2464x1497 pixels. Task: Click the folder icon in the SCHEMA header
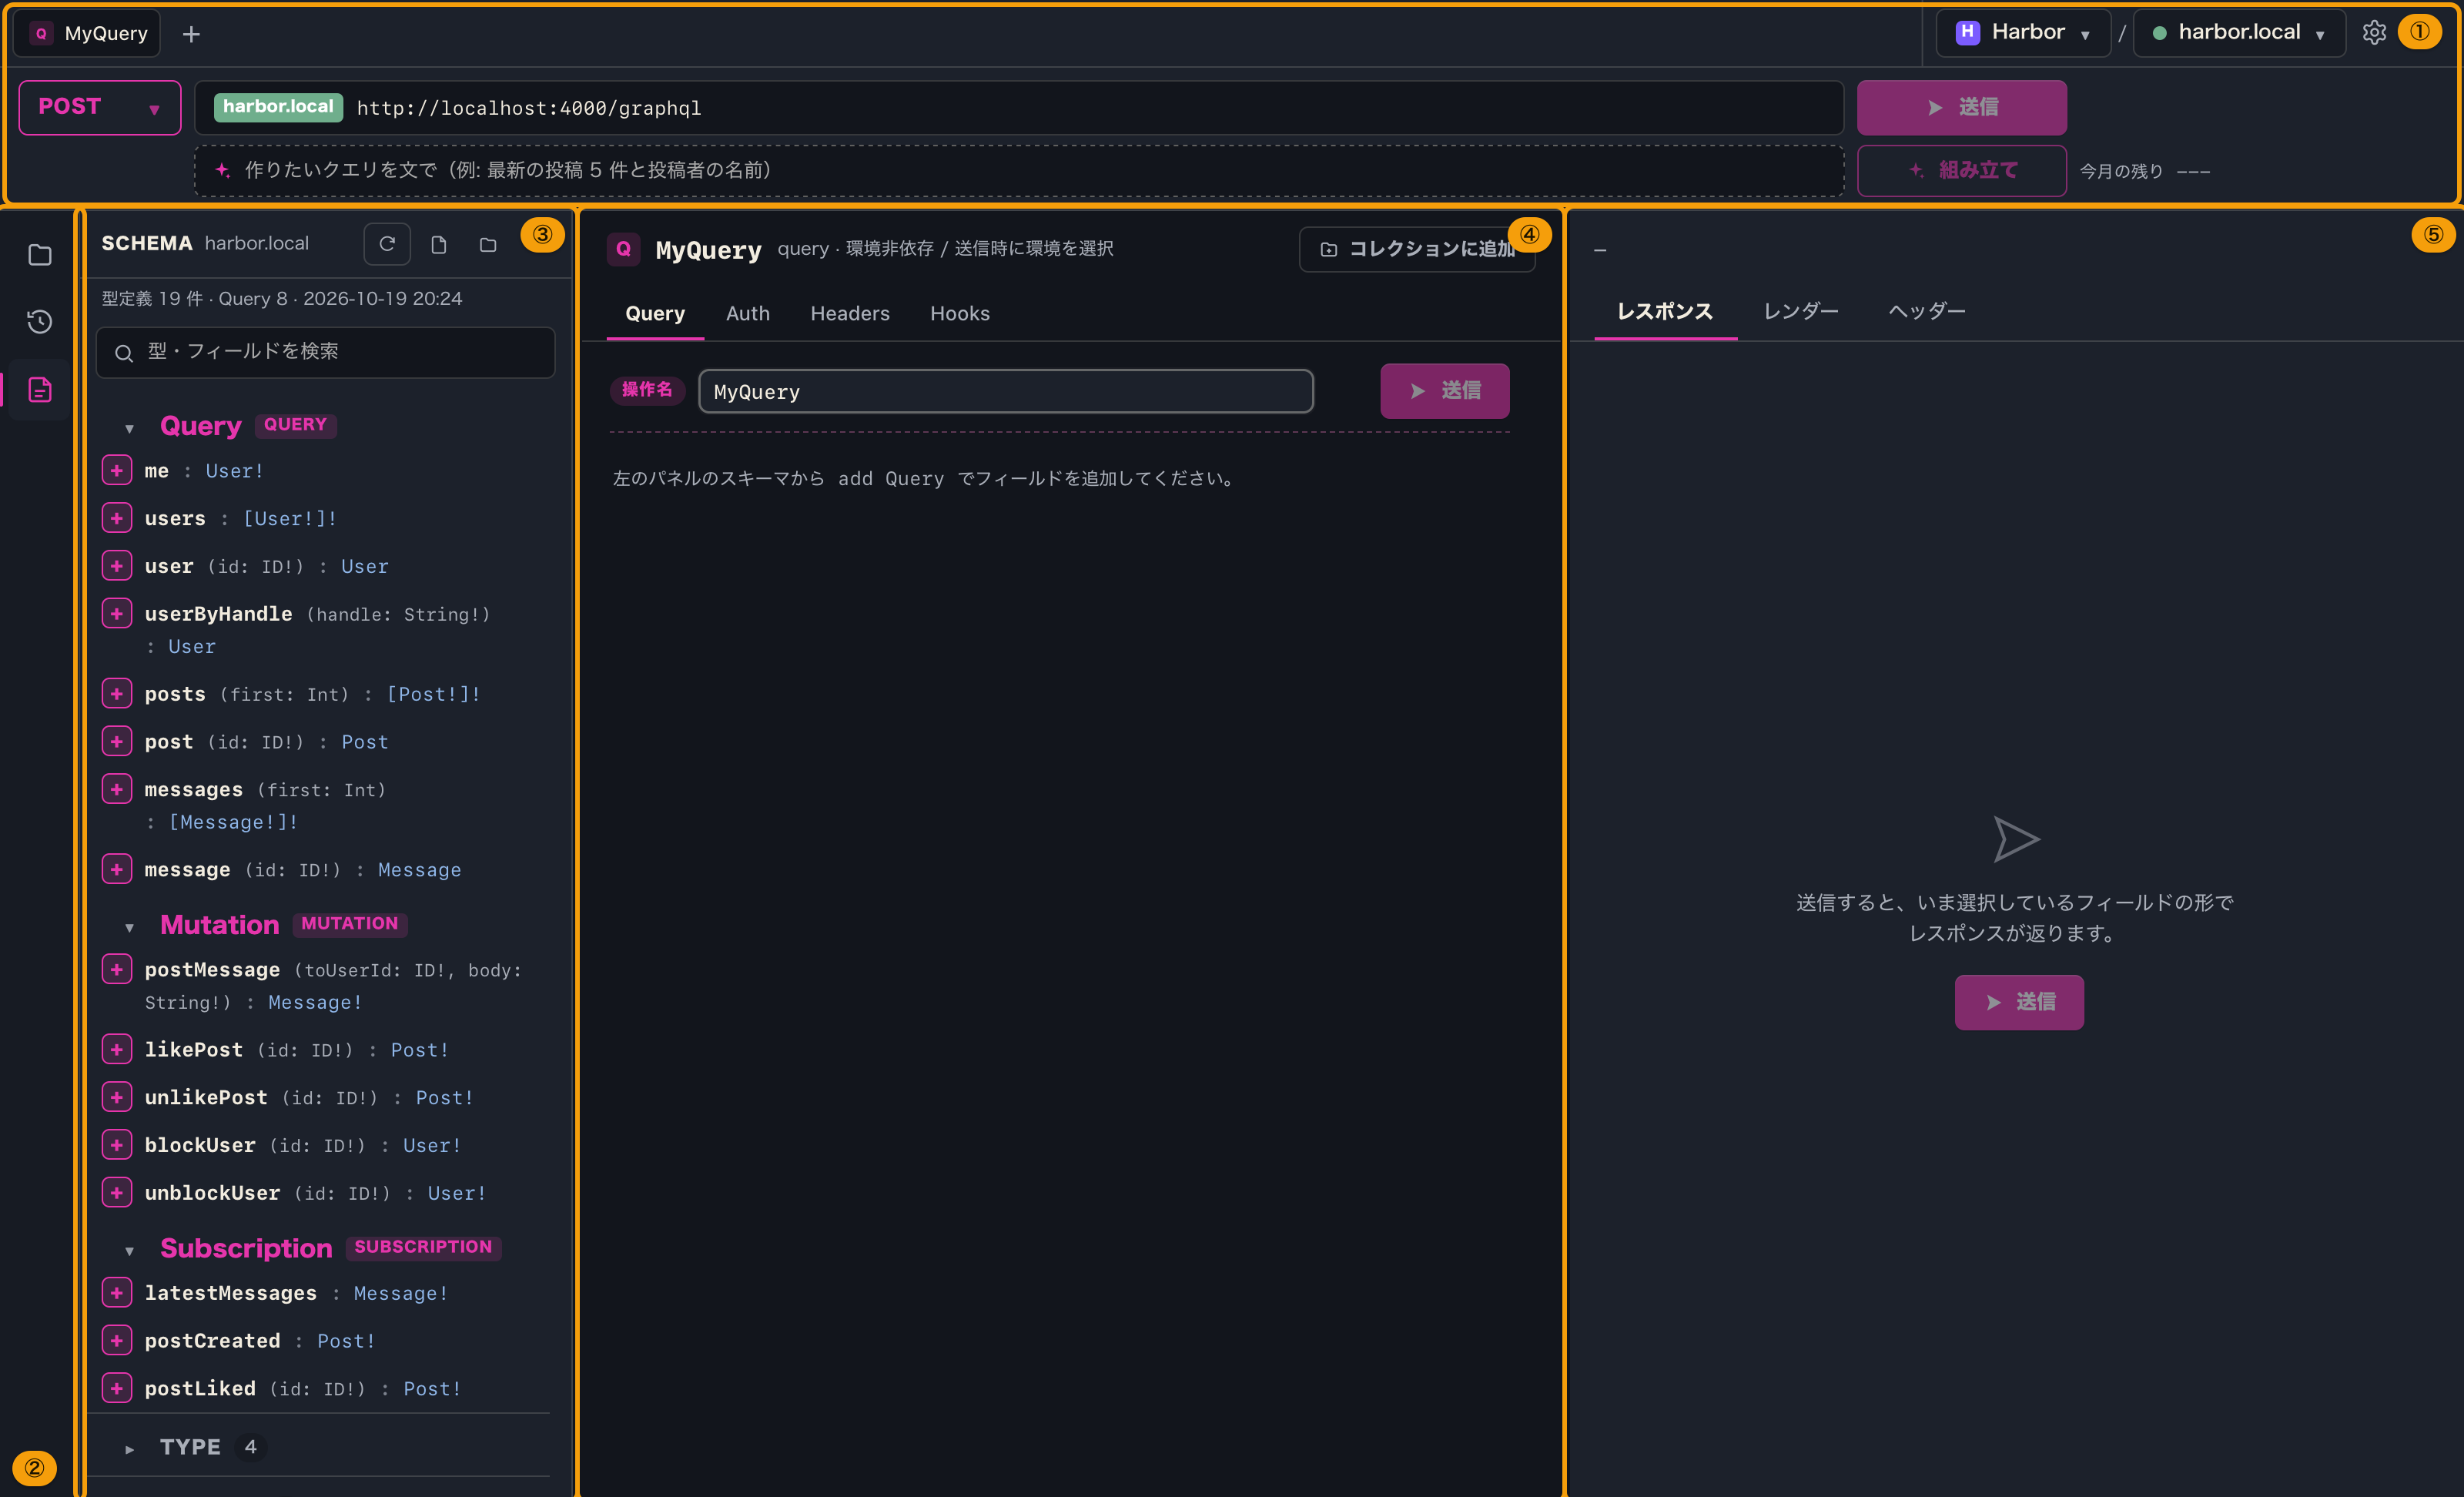click(488, 244)
